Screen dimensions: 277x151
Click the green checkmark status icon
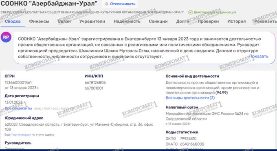pyautogui.click(x=190, y=12)
